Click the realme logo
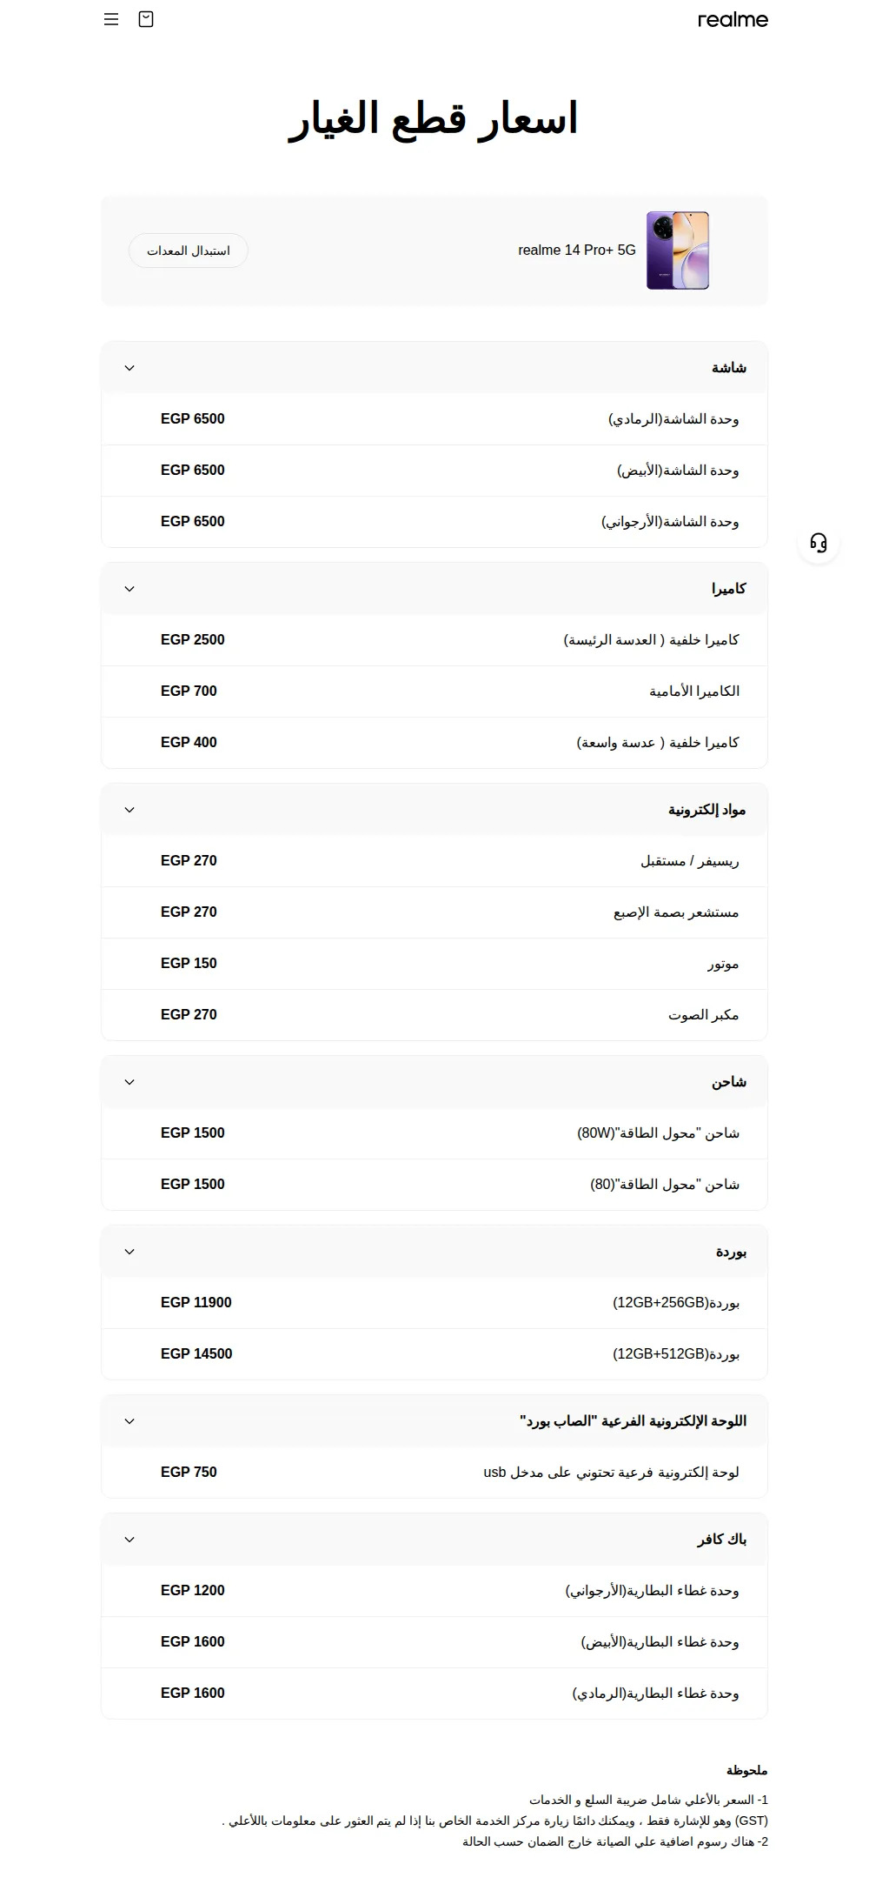This screenshot has width=869, height=1904. tap(733, 19)
